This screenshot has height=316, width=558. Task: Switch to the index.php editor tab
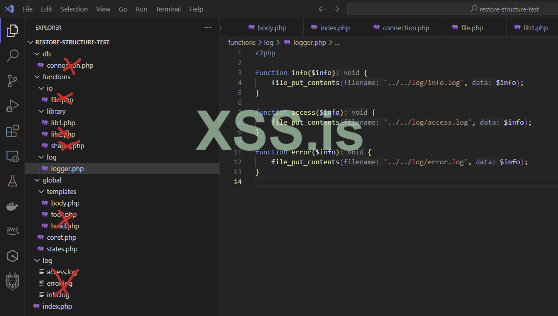(x=334, y=28)
